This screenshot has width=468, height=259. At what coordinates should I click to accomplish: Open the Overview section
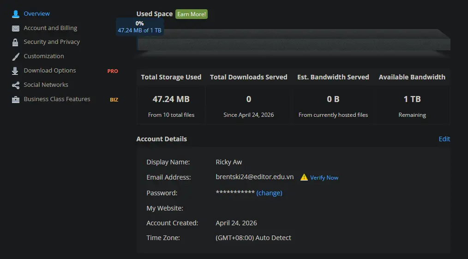pos(37,14)
